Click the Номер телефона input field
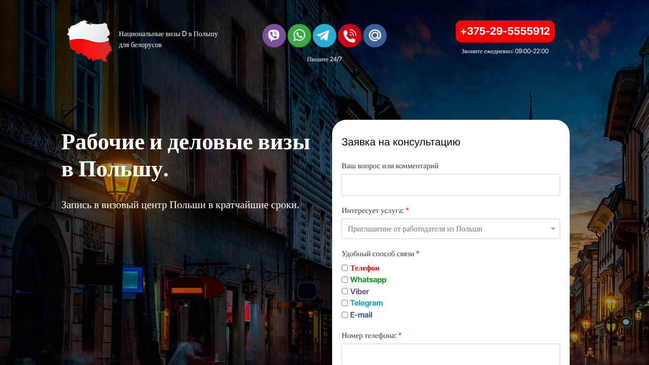 (x=451, y=354)
